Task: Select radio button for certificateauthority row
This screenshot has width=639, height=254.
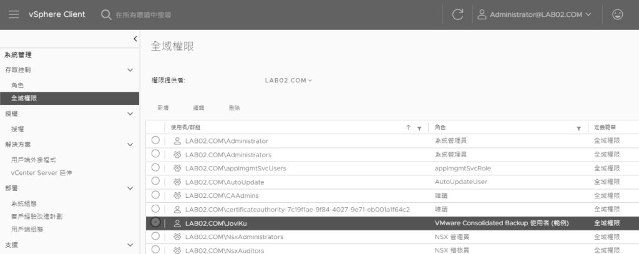Action: coord(155,208)
